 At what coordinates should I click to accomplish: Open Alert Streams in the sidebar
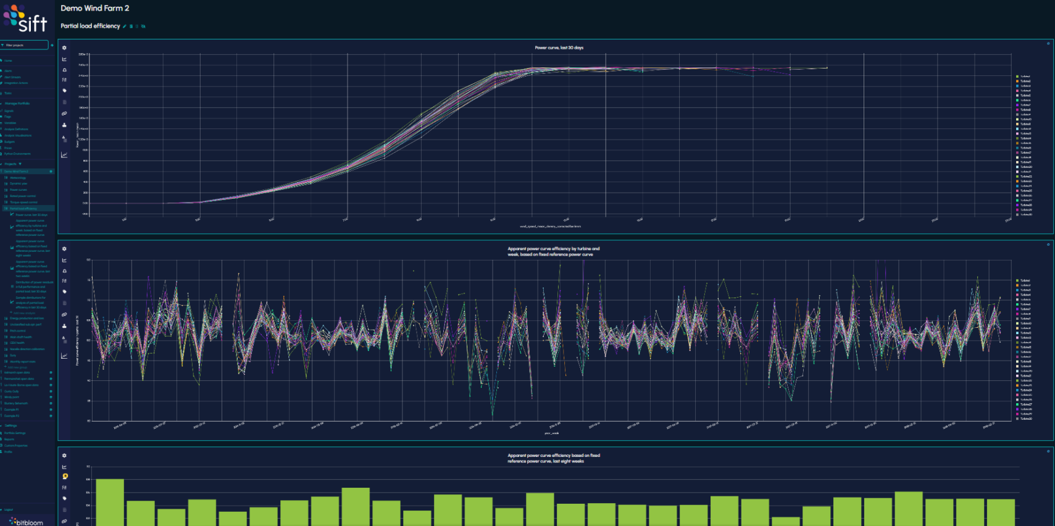pos(11,77)
